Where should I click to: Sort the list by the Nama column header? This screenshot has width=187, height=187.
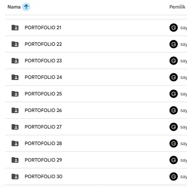(14, 7)
